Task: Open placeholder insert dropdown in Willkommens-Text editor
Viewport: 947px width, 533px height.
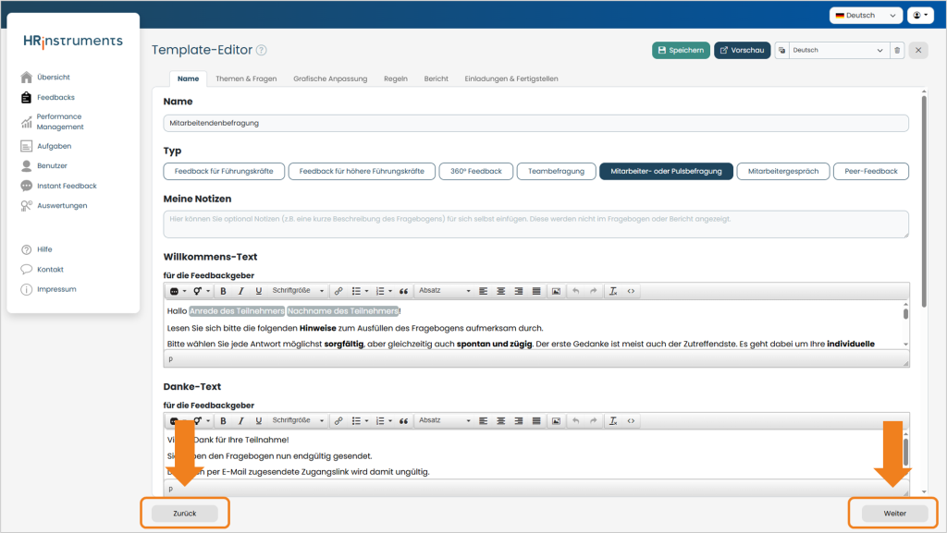Action: 178,291
